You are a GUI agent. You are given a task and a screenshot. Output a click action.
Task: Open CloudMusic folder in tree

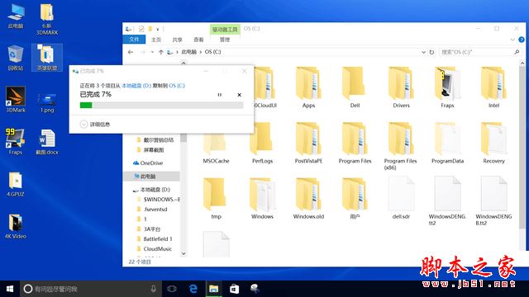click(x=155, y=249)
